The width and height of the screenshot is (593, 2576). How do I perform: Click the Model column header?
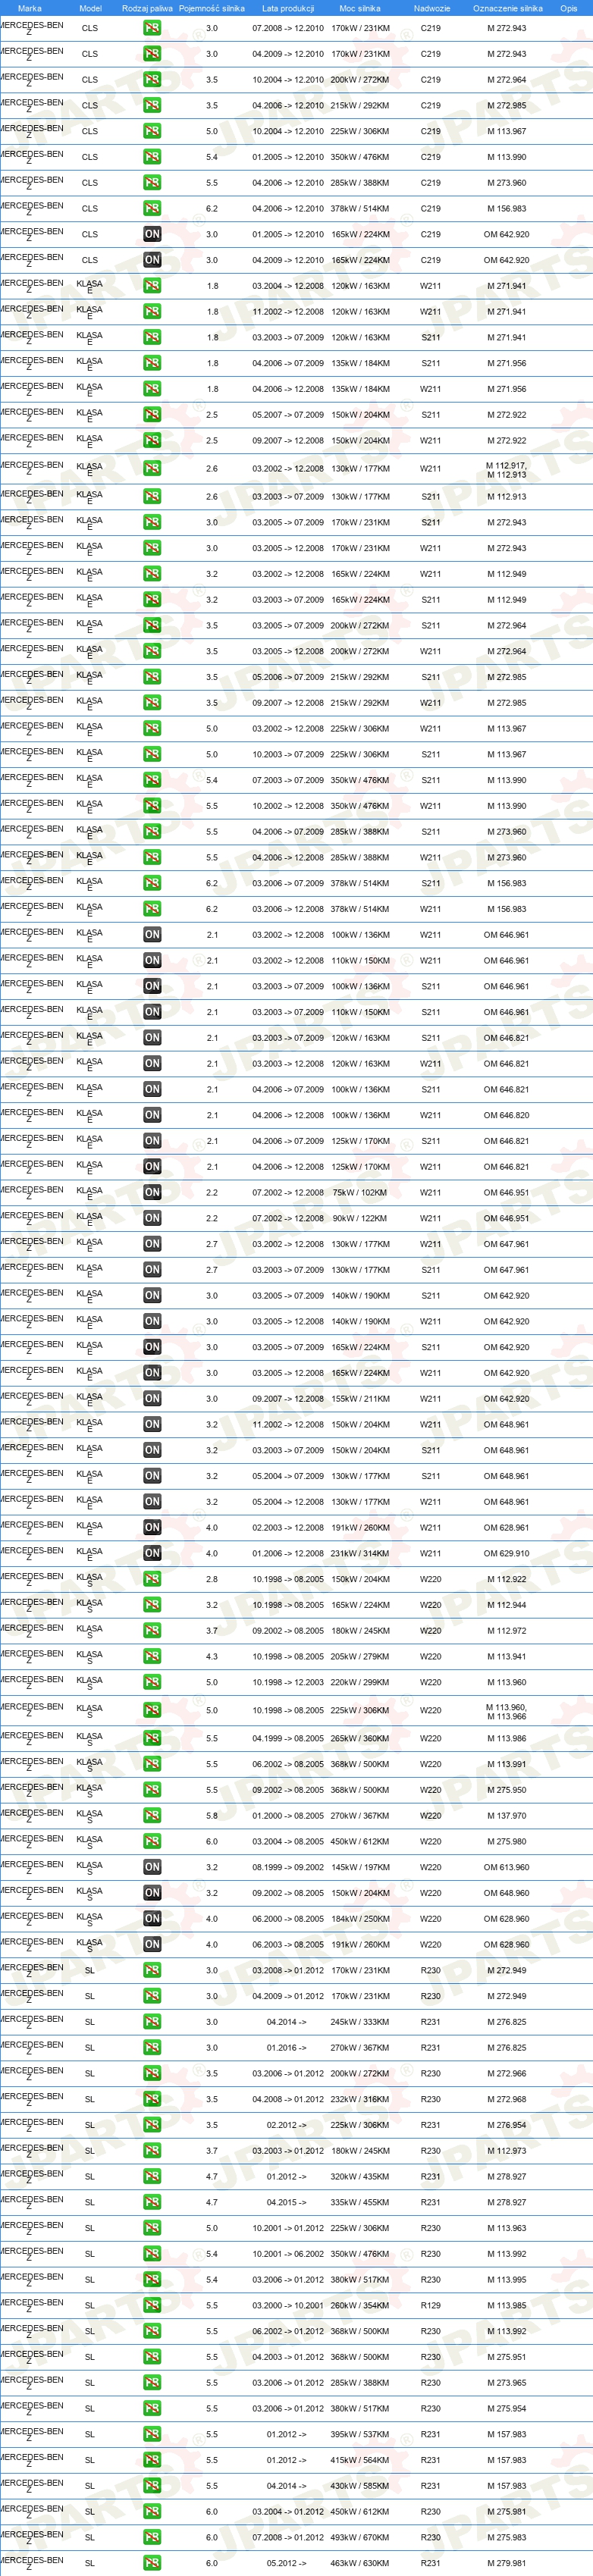pyautogui.click(x=90, y=8)
